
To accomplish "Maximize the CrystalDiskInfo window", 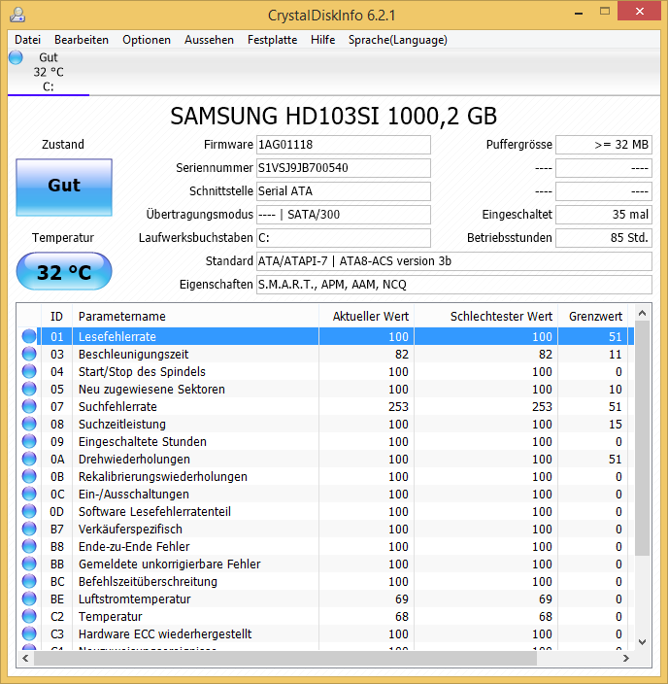I will pos(604,12).
